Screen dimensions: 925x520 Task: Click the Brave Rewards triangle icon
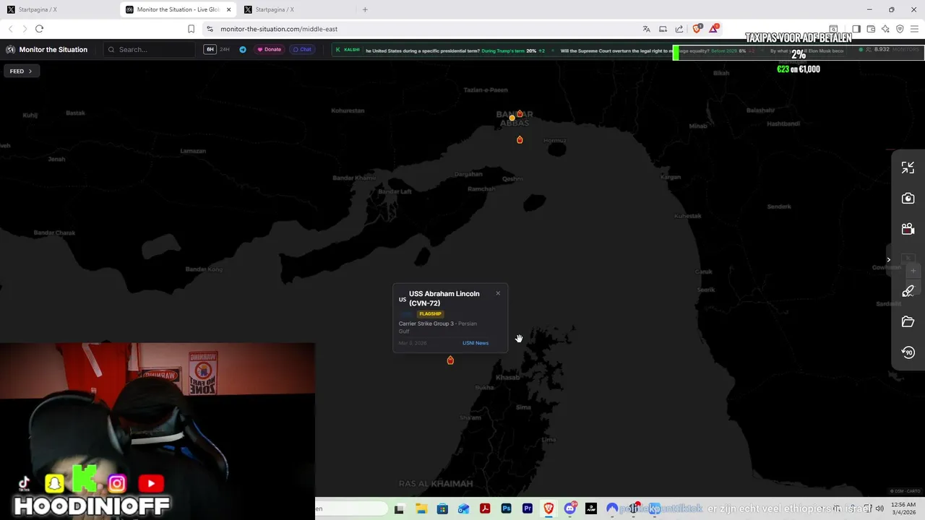(x=714, y=29)
